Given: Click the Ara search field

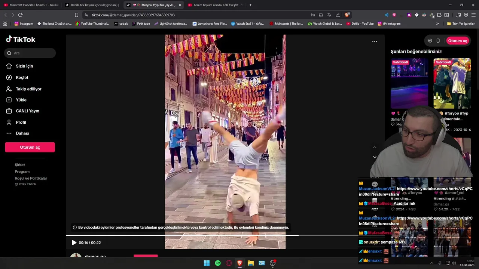Looking at the screenshot, I should [x=30, y=53].
